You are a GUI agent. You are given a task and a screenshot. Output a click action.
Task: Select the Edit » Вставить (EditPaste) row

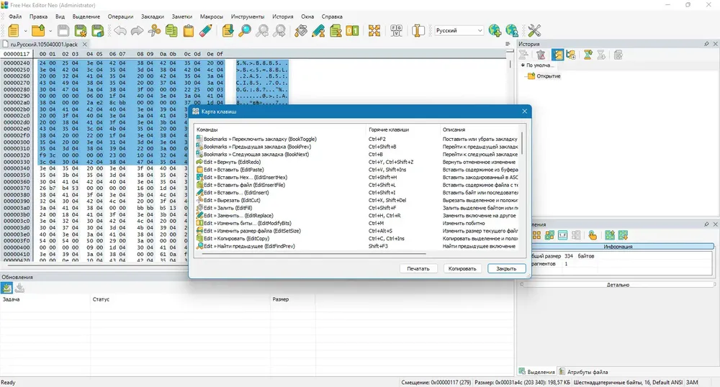coord(357,170)
